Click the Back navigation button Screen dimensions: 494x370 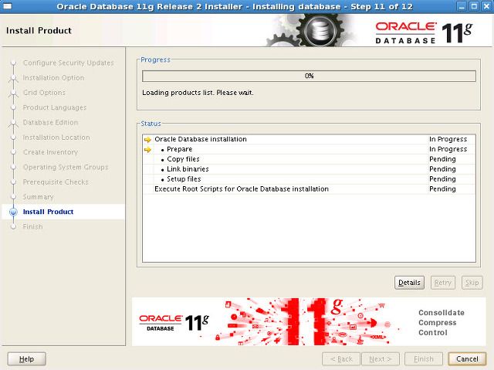(x=341, y=358)
